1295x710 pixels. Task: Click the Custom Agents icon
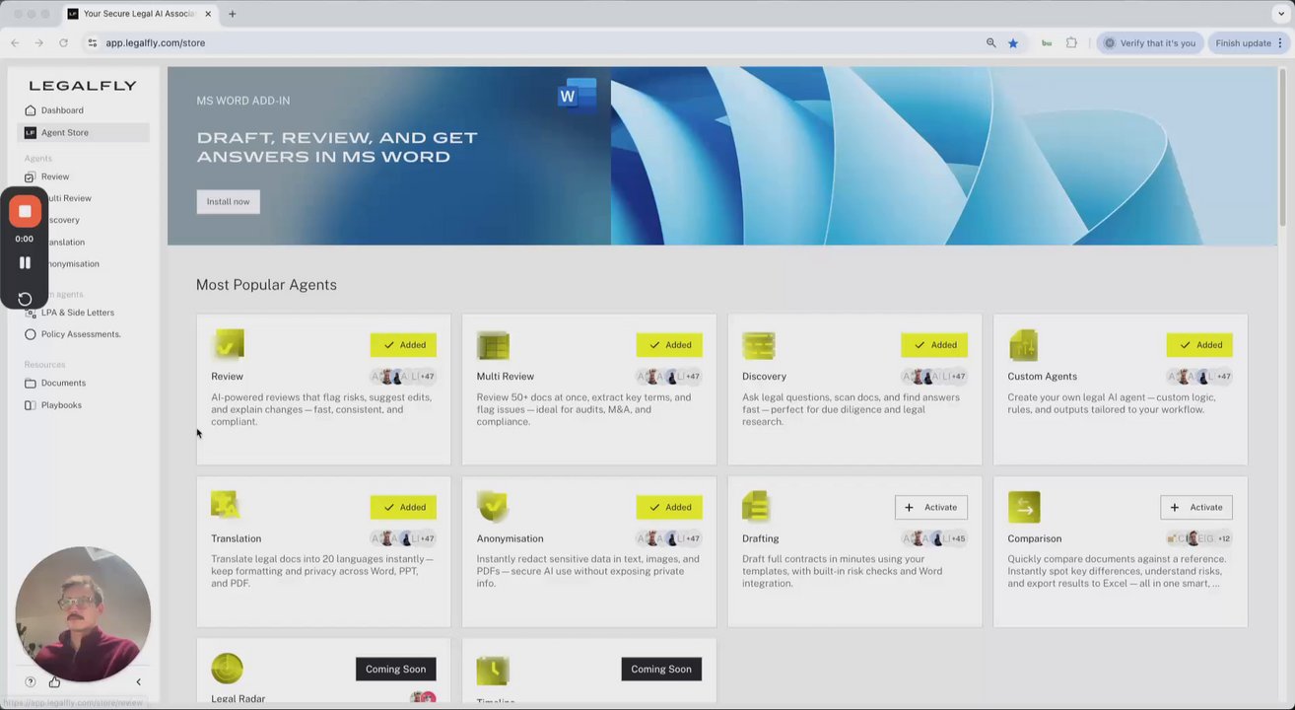coord(1024,345)
